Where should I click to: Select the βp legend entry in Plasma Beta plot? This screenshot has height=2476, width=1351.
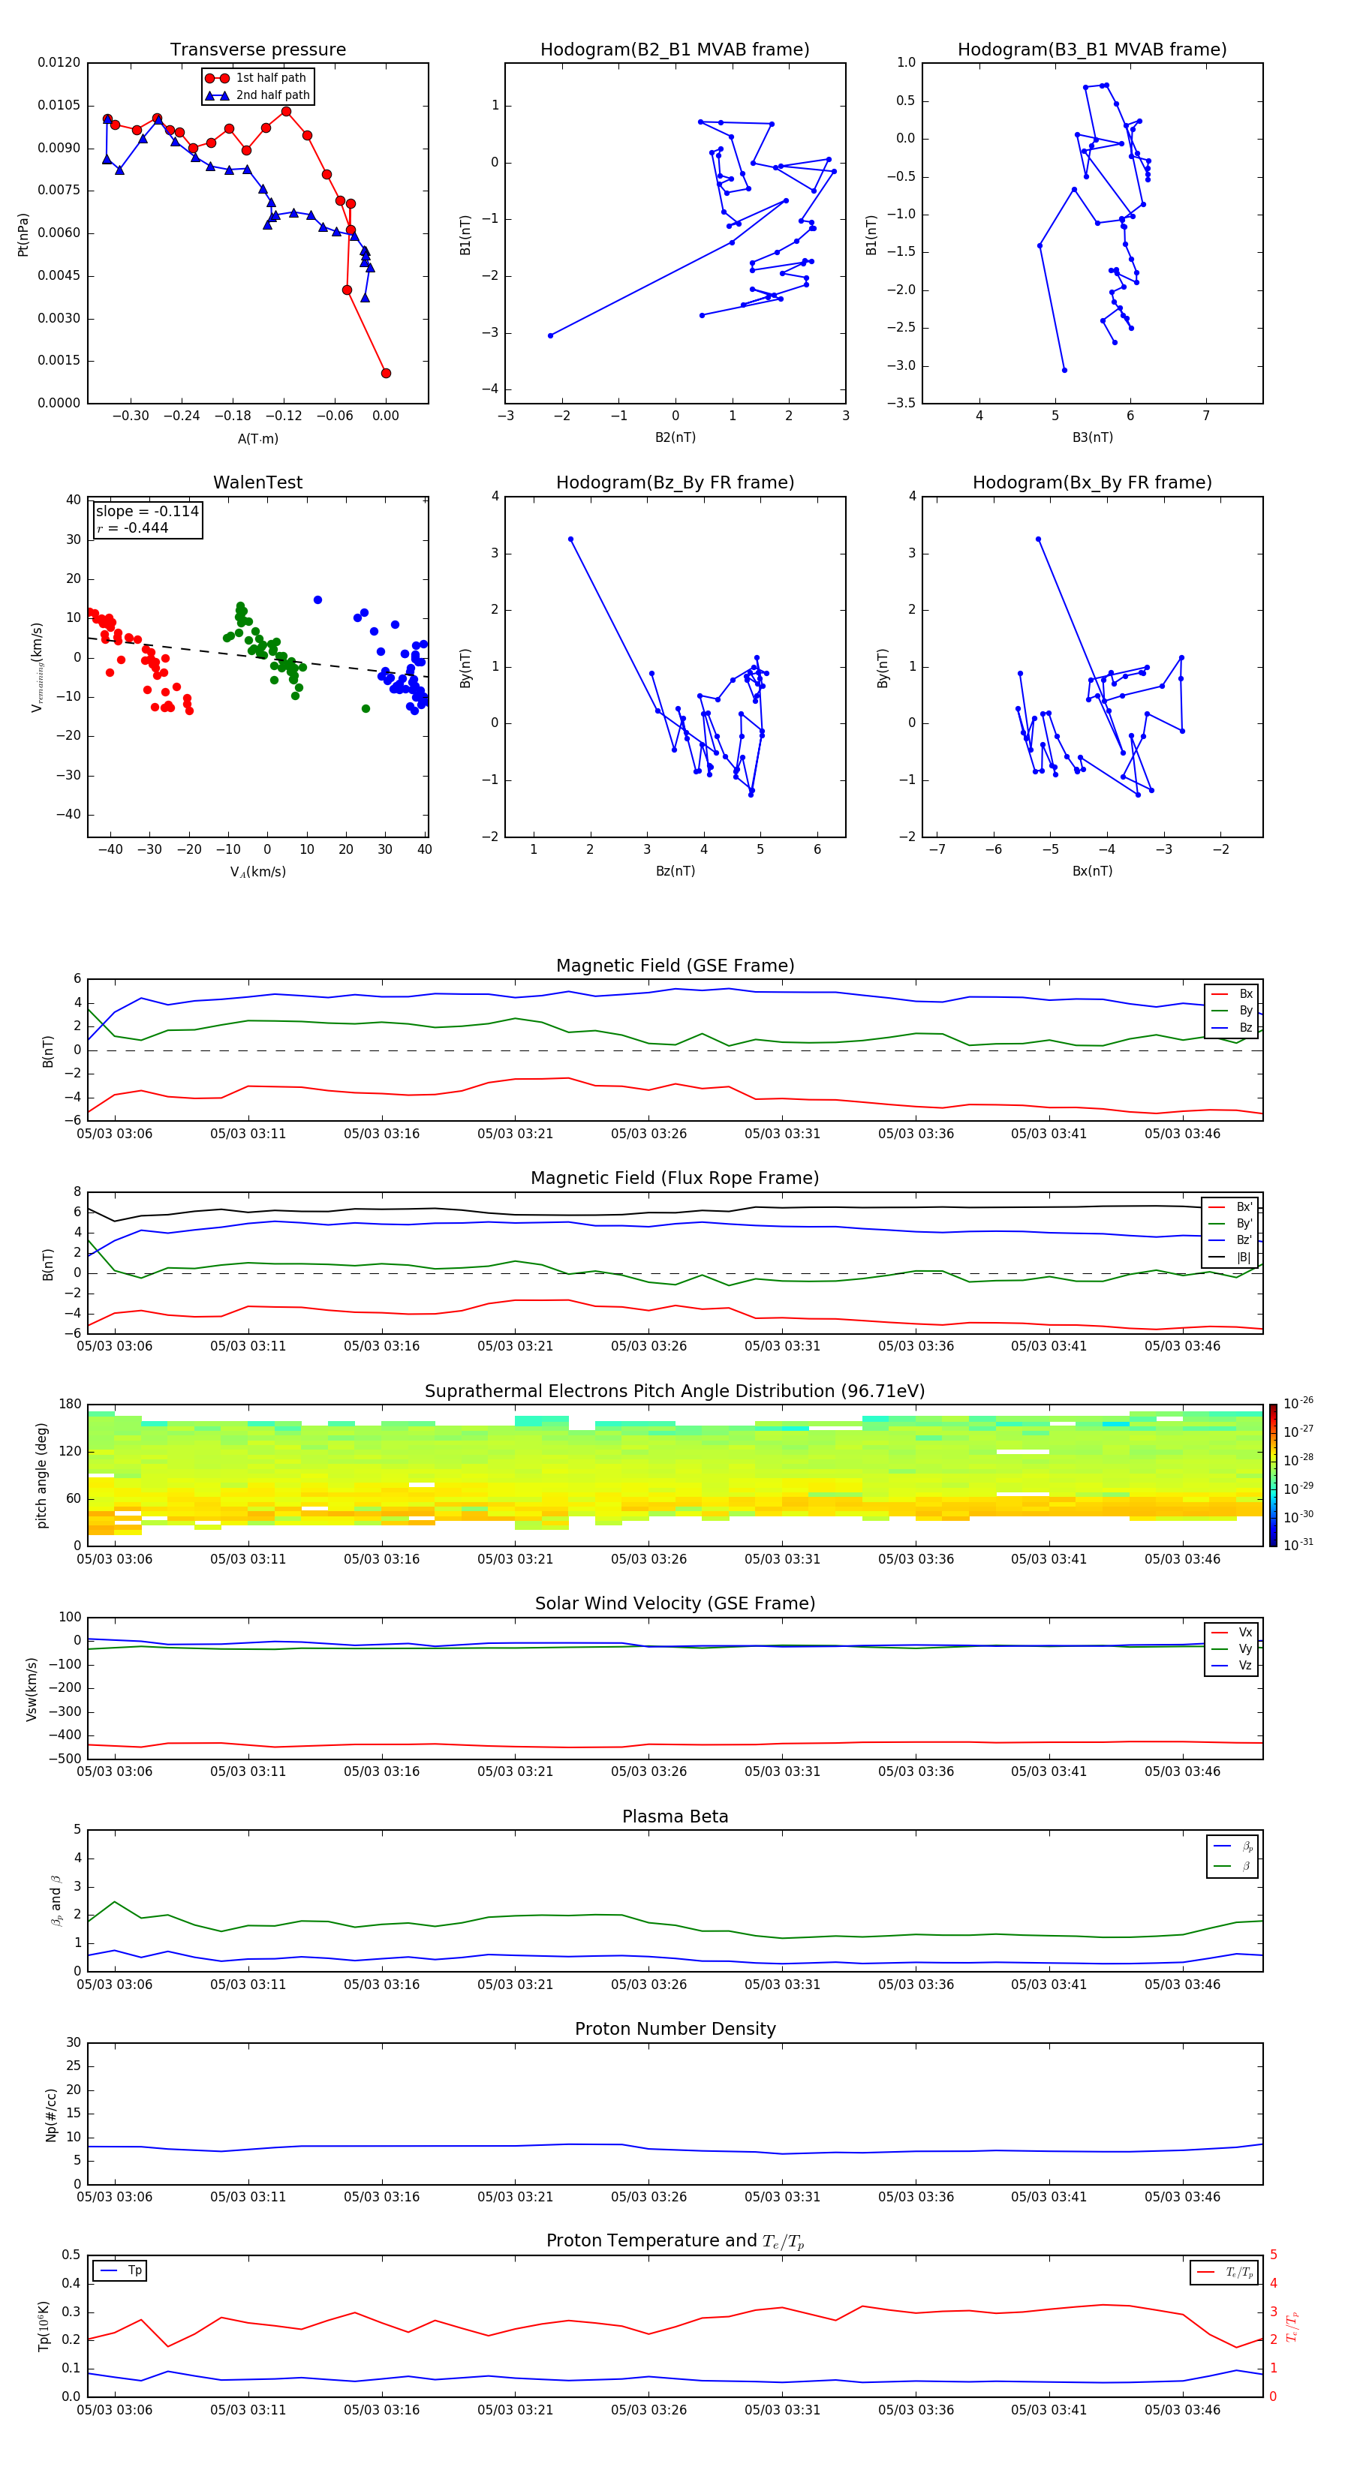click(x=1232, y=1846)
